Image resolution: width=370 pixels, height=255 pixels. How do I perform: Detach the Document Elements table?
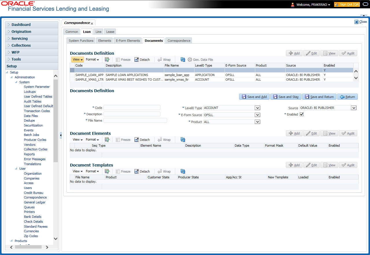click(x=142, y=140)
